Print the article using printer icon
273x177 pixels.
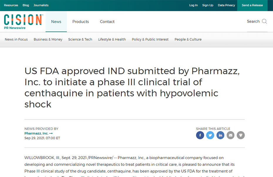(241, 135)
